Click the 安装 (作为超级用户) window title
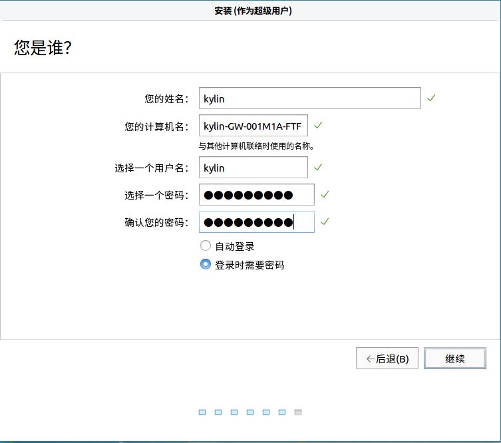This screenshot has width=501, height=443. click(253, 11)
